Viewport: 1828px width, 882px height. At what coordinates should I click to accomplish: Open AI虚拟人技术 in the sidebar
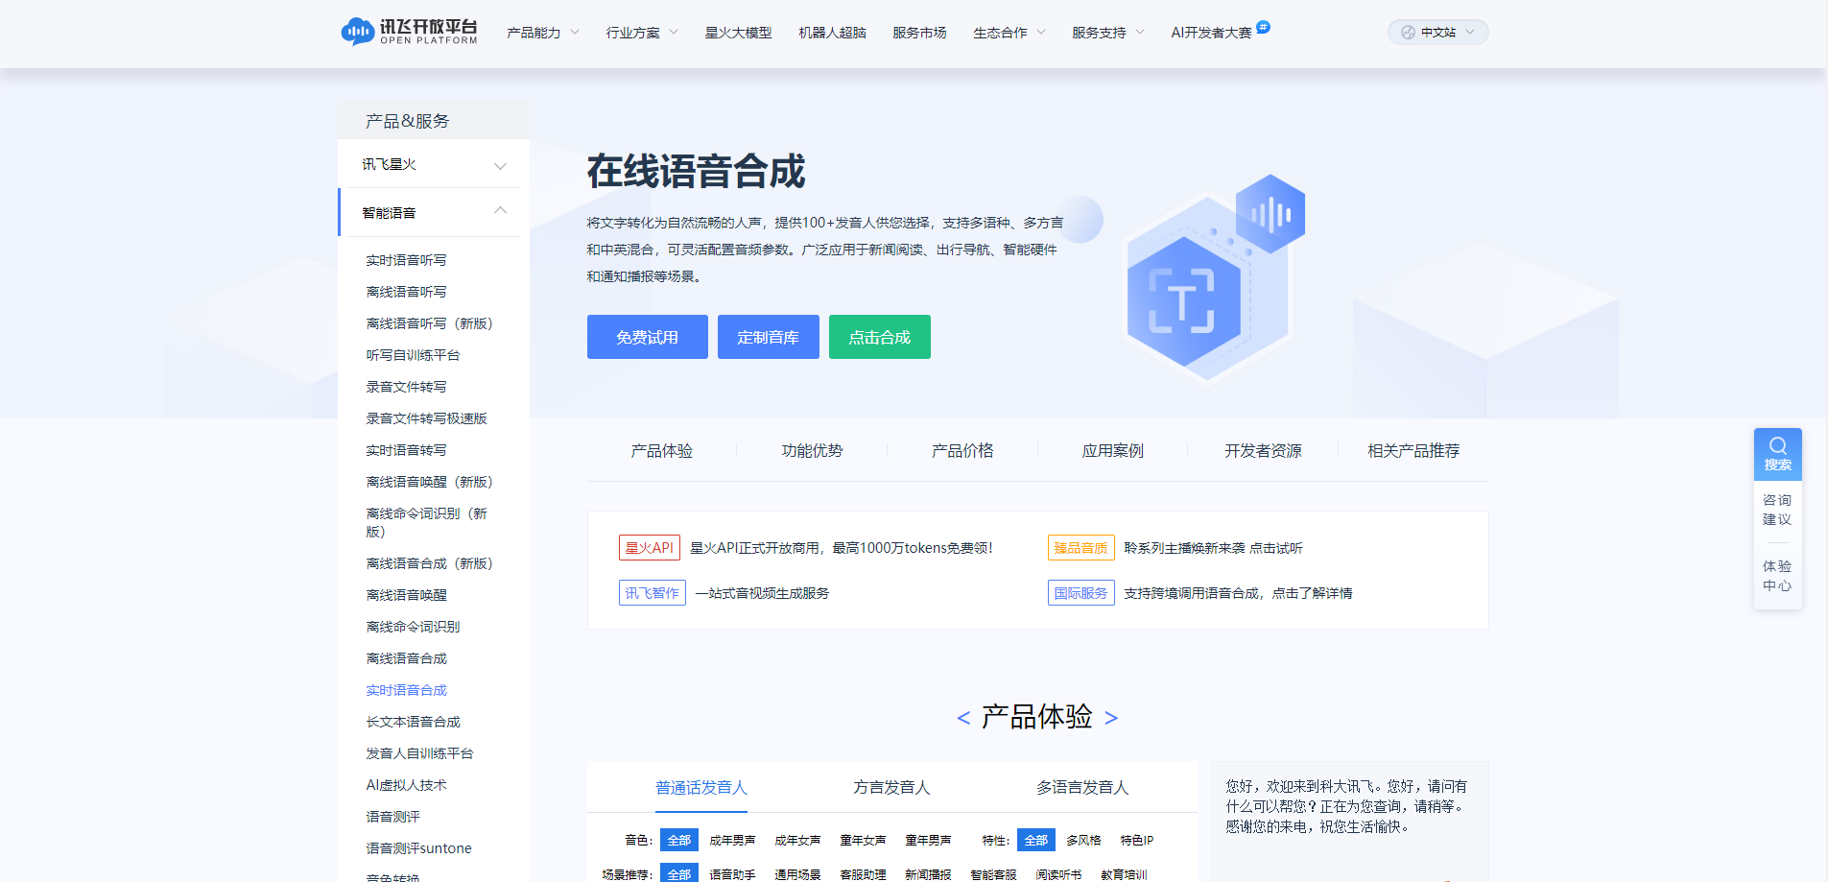(406, 785)
